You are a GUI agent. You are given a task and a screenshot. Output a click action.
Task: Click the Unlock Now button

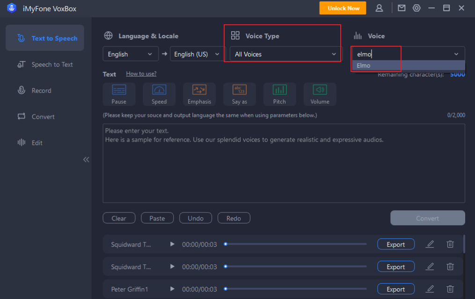click(x=343, y=8)
